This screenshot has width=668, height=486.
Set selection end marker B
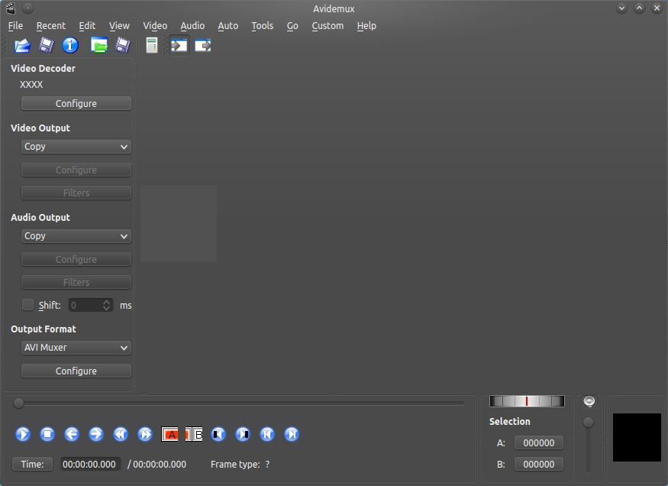coord(194,434)
